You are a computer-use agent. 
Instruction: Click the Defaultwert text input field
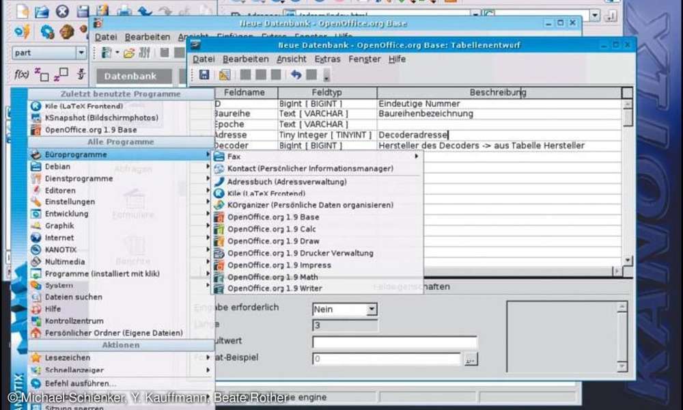tap(394, 342)
